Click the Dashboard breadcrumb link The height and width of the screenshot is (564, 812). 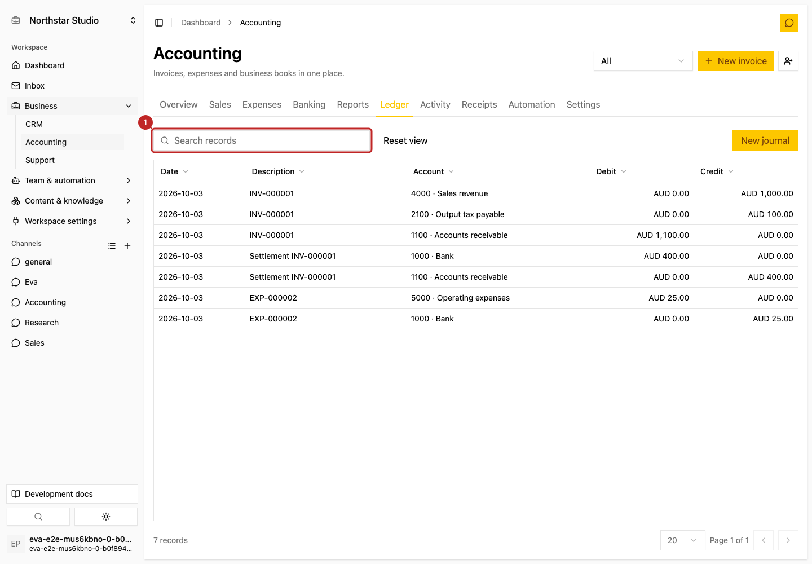[201, 23]
